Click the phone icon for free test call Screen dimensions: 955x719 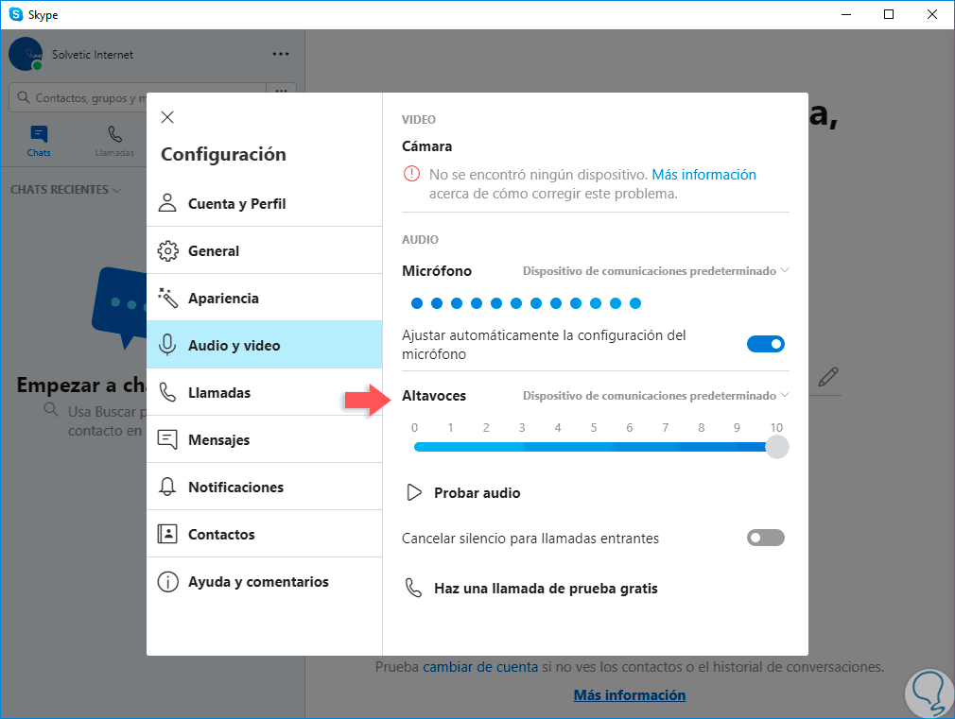tap(413, 588)
